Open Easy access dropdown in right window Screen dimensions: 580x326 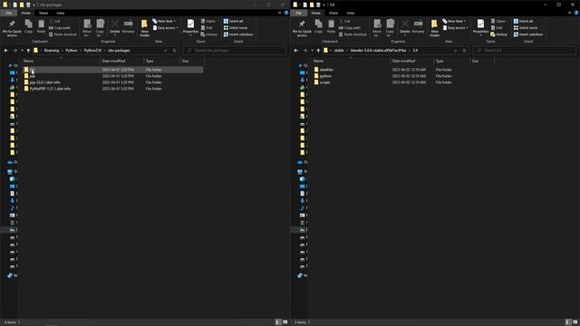coord(455,28)
